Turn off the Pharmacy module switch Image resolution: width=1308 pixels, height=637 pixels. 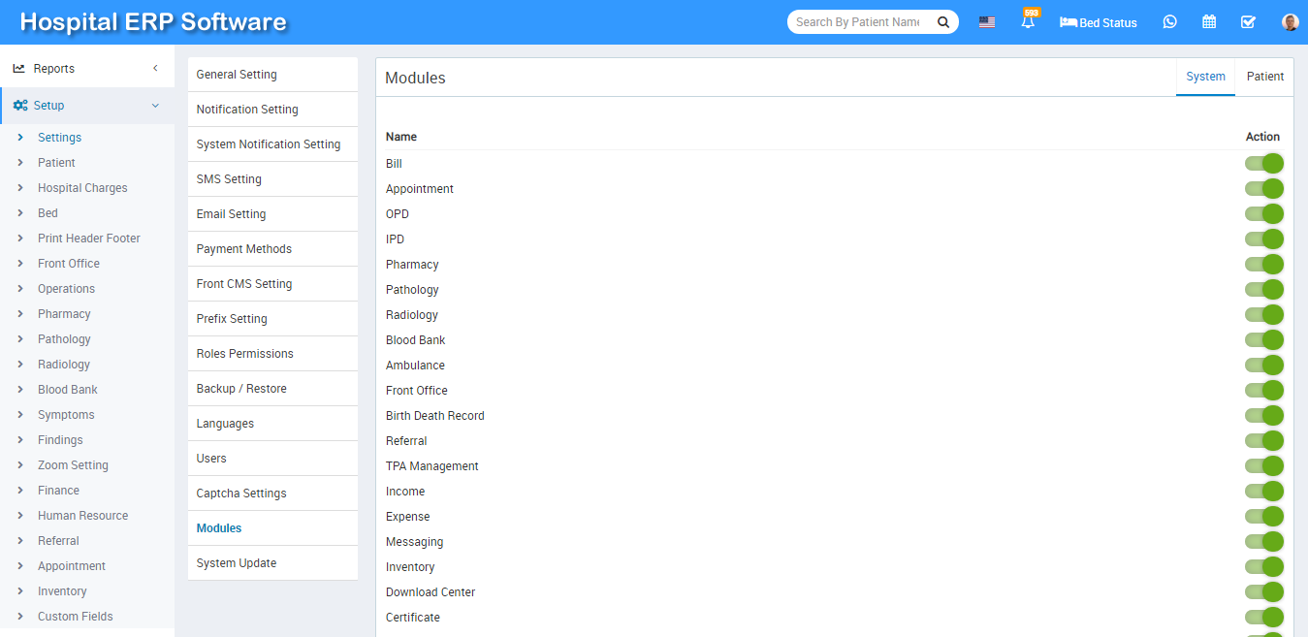tap(1263, 265)
